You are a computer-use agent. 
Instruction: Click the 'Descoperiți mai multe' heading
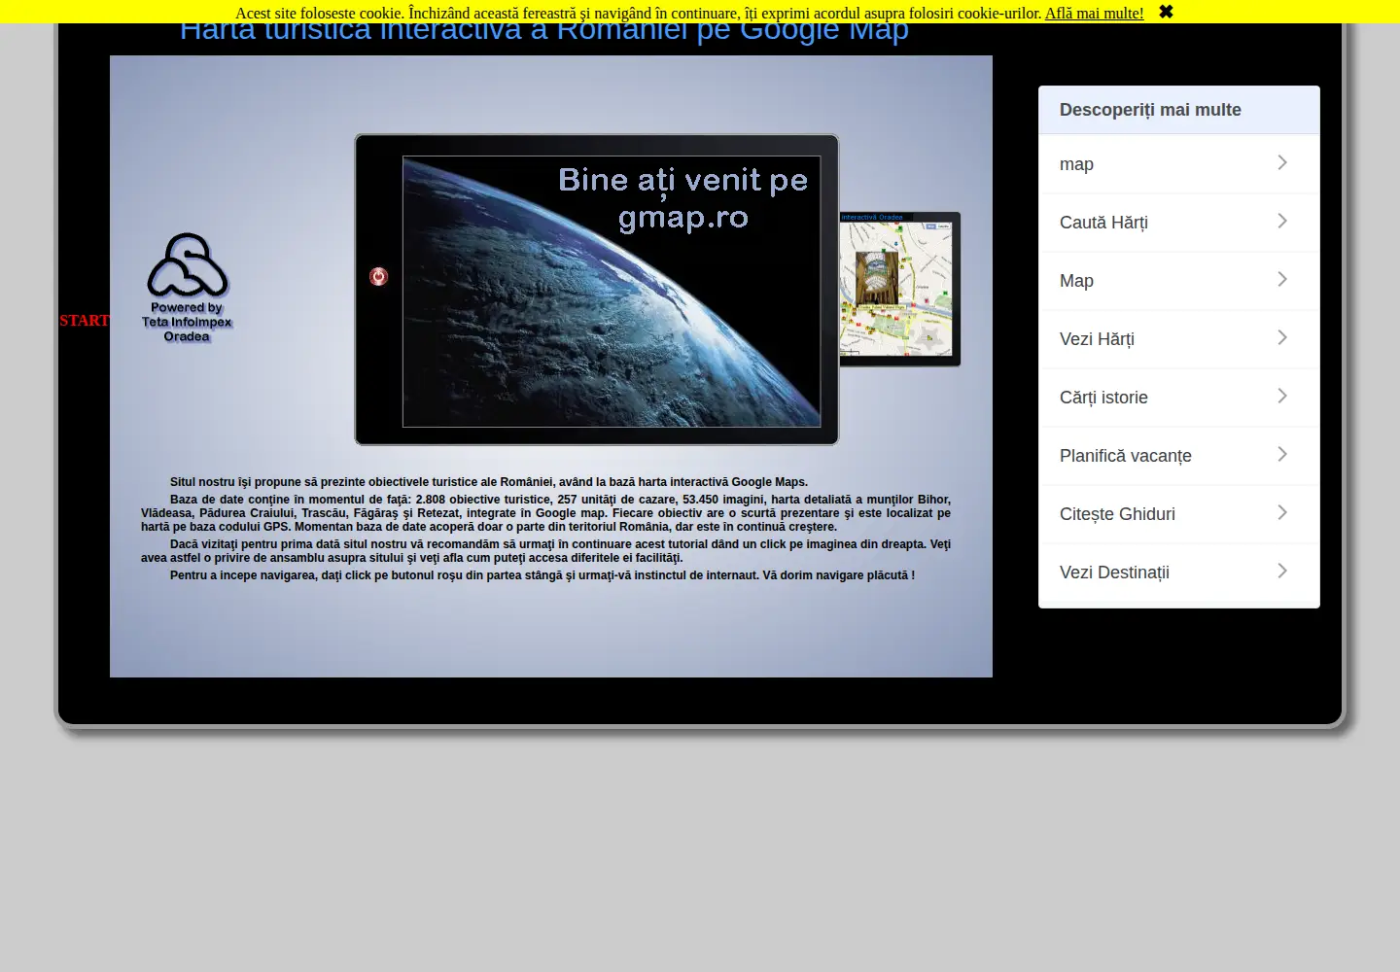1150,110
